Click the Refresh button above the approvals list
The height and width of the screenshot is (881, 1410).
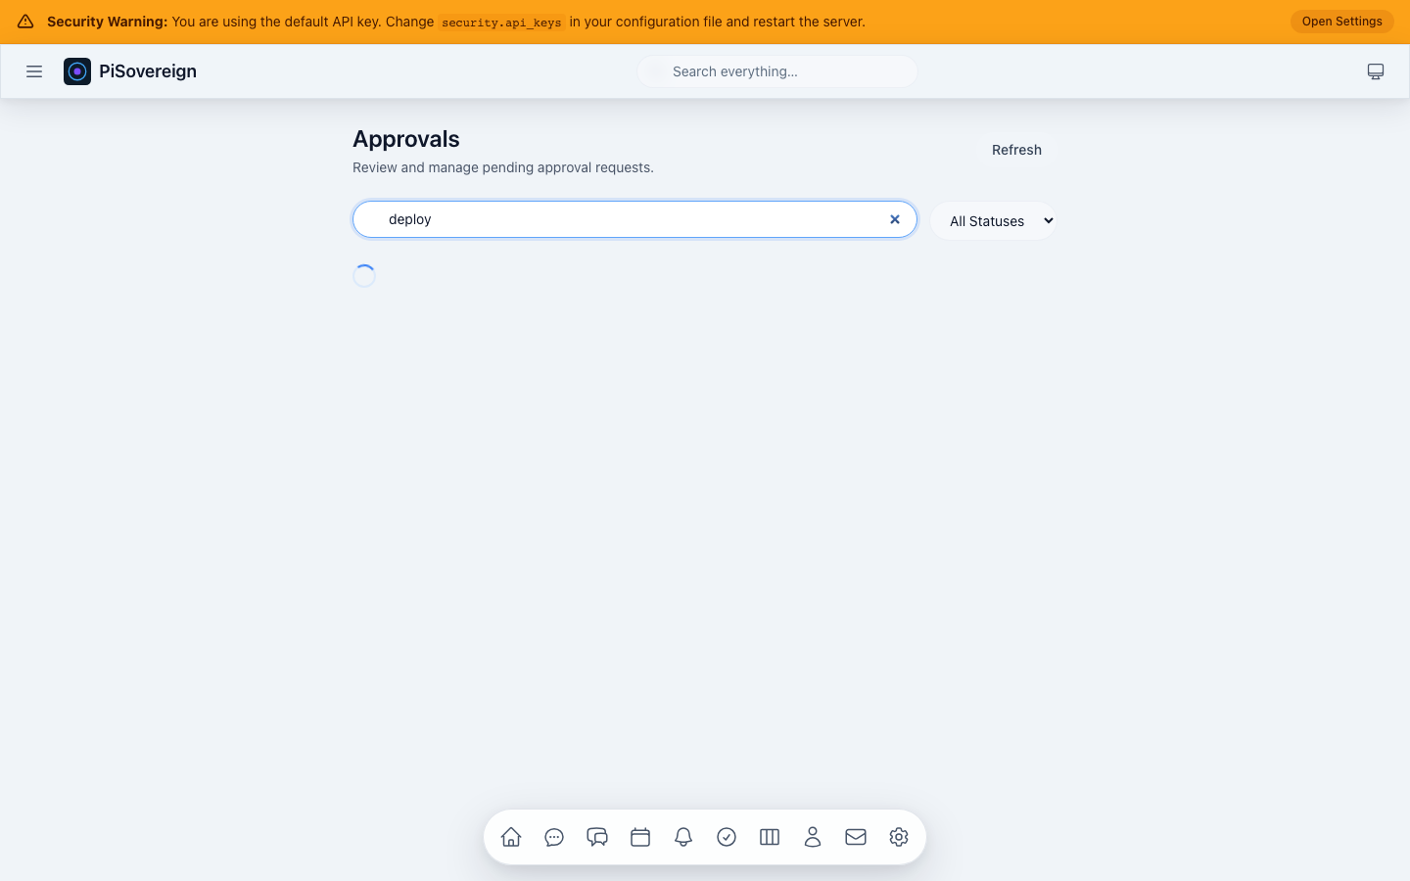tap(1016, 150)
